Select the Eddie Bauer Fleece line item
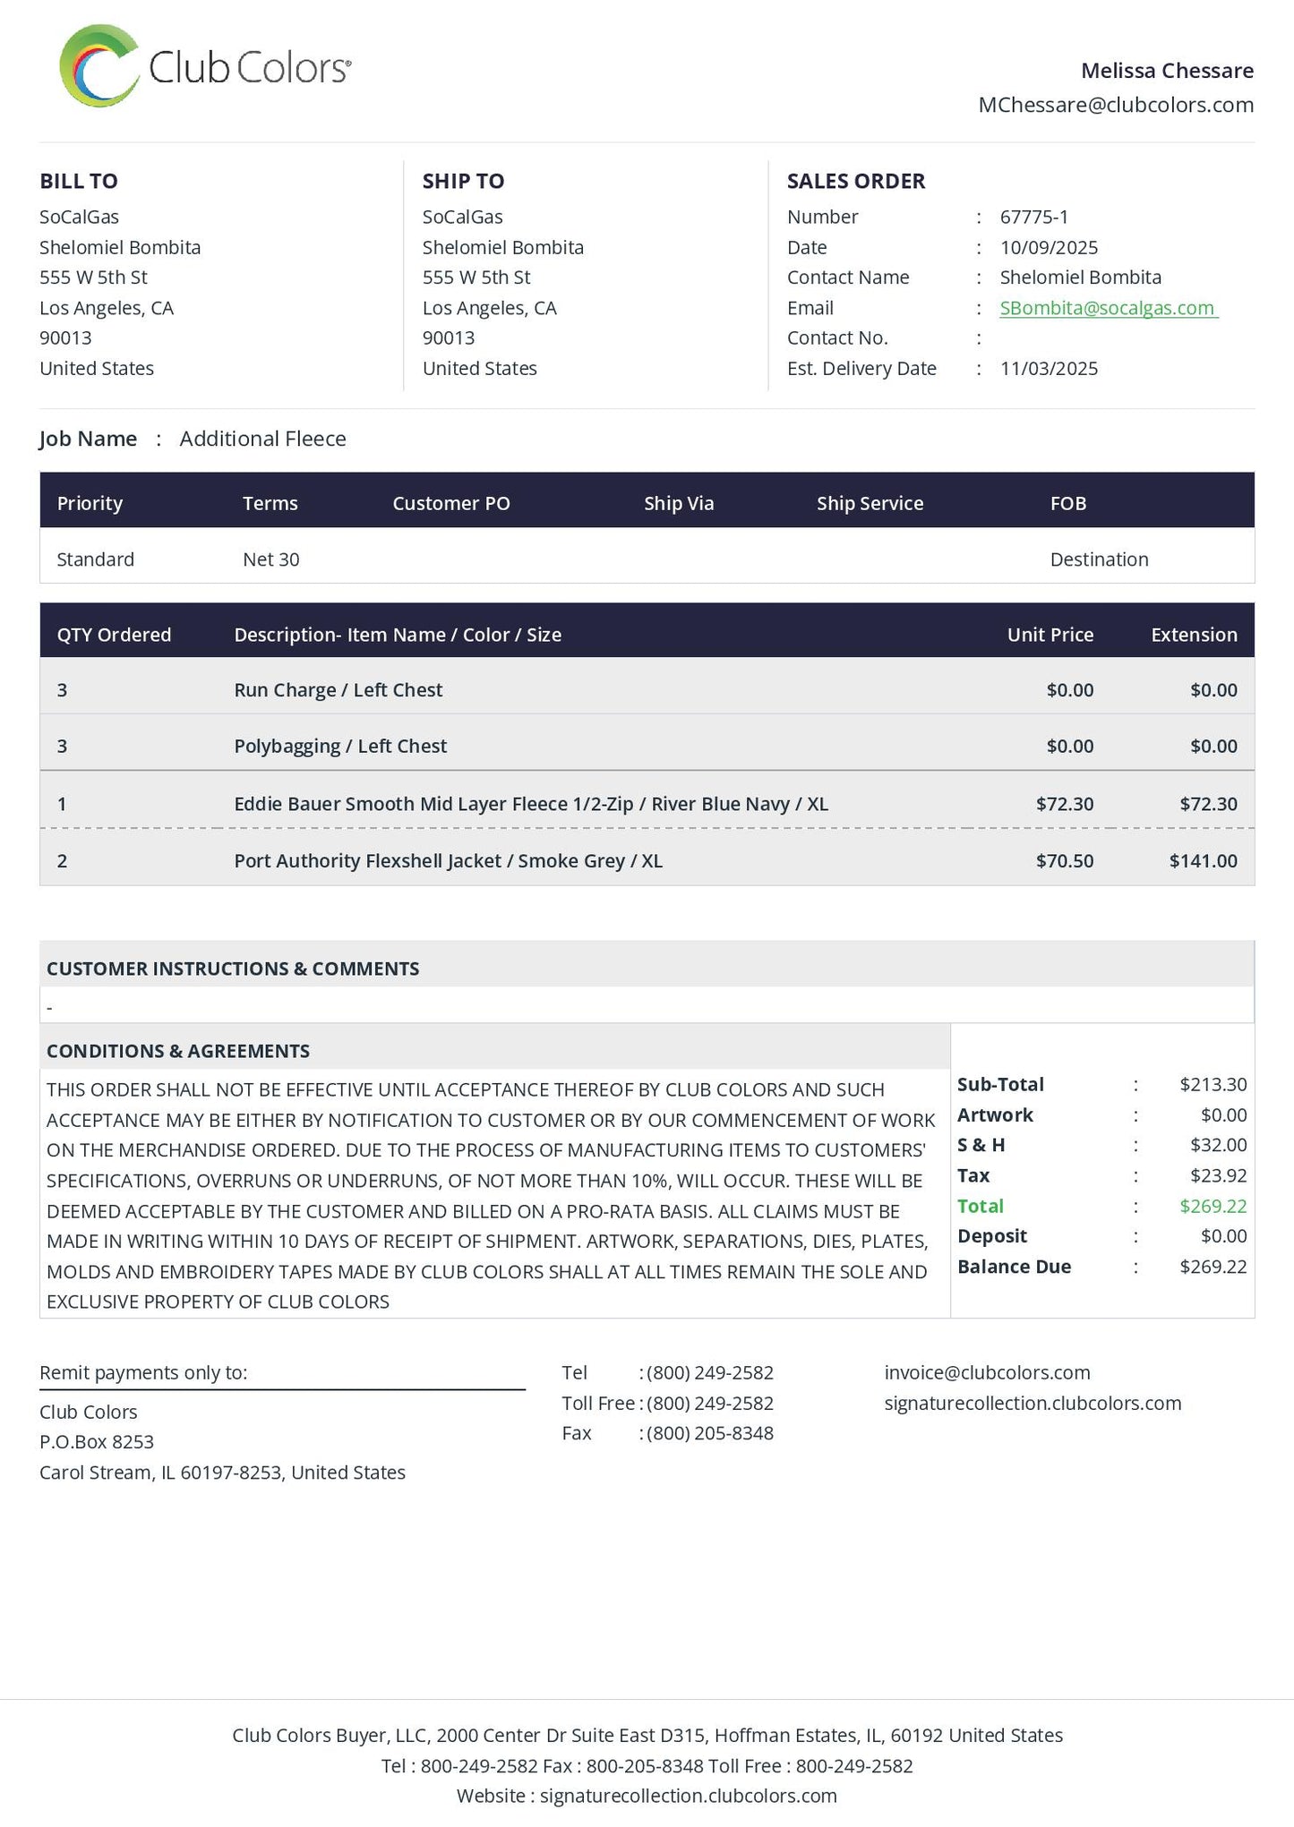The image size is (1294, 1827). [530, 804]
